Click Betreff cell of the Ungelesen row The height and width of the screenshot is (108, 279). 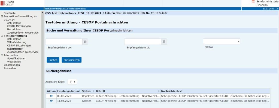point(128,96)
